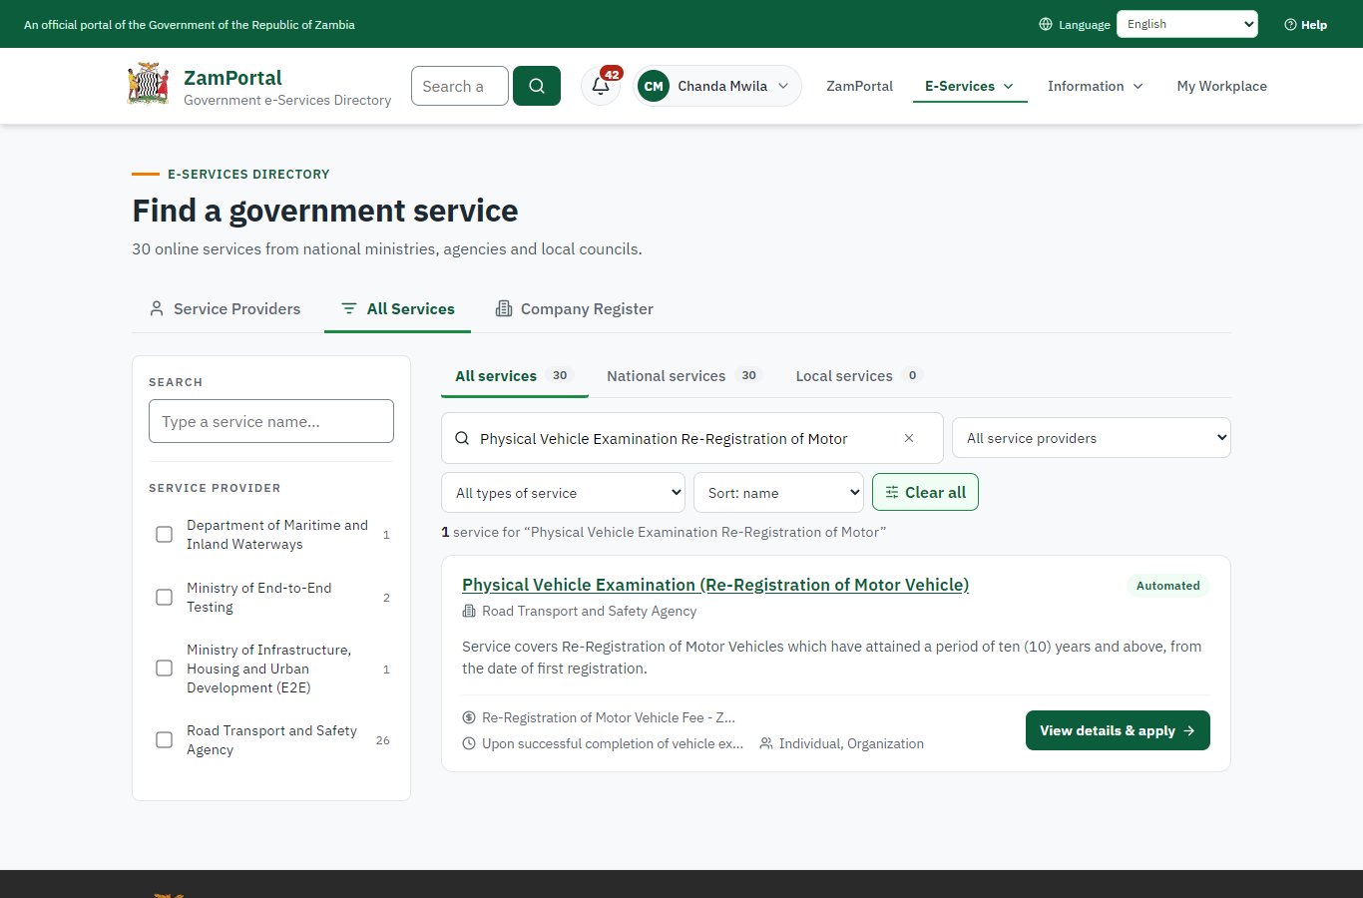Open the Sort: name dropdown

[778, 493]
